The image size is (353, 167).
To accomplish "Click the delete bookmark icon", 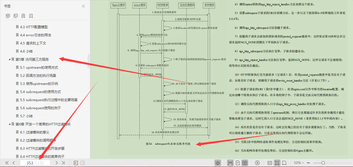I will coord(31,16).
